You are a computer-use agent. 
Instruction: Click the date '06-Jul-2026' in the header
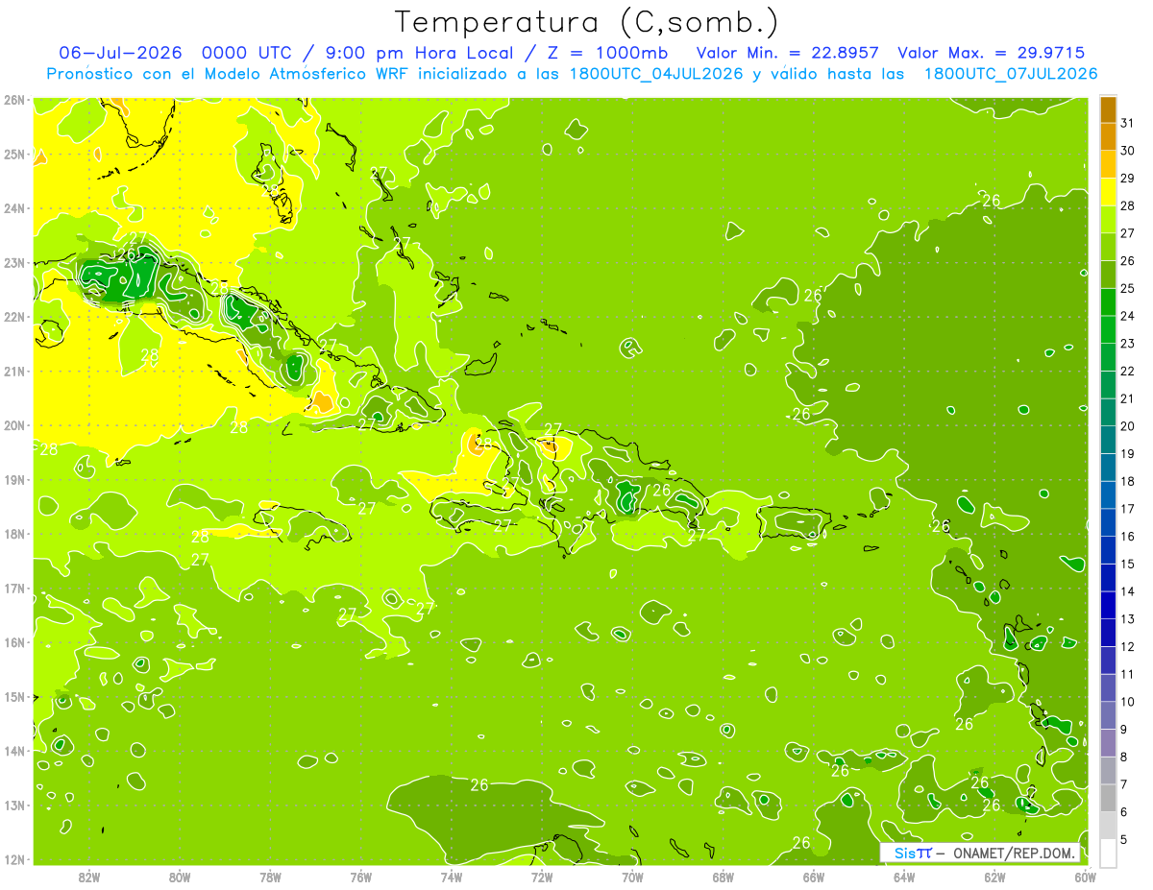119,52
